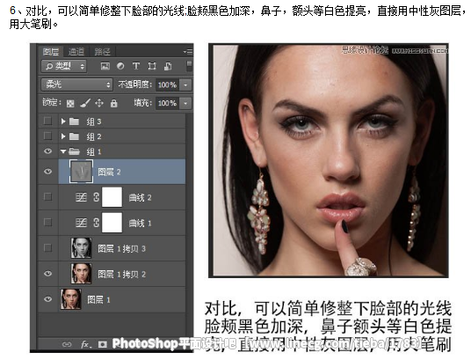Viewport: 471px width, 360px height.
Task: Lock layer position icon
Action: pos(99,103)
